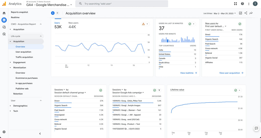Click the Customize report icon
261x138 pixels.
pyautogui.click(x=240, y=13)
